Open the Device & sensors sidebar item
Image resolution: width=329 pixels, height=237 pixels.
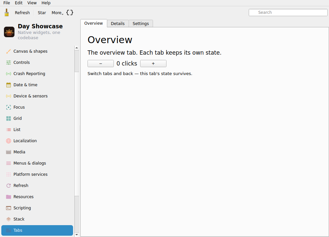tap(37, 96)
